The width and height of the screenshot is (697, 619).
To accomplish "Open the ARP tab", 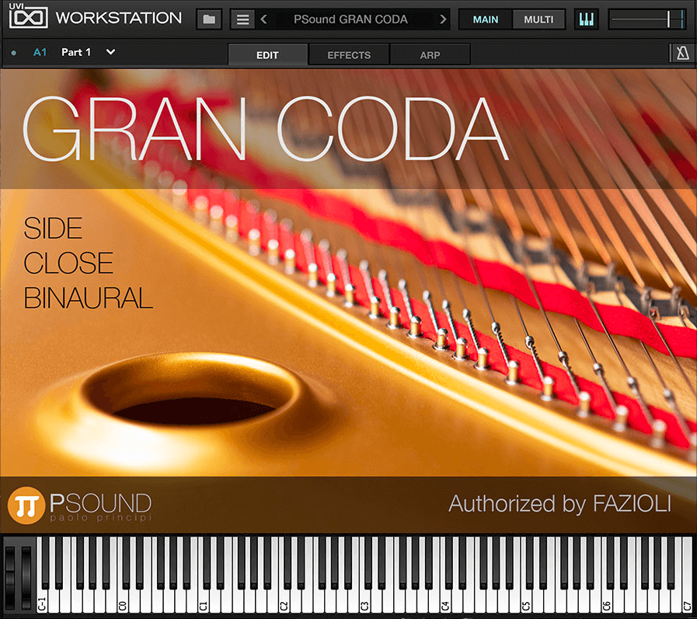I will click(x=429, y=54).
